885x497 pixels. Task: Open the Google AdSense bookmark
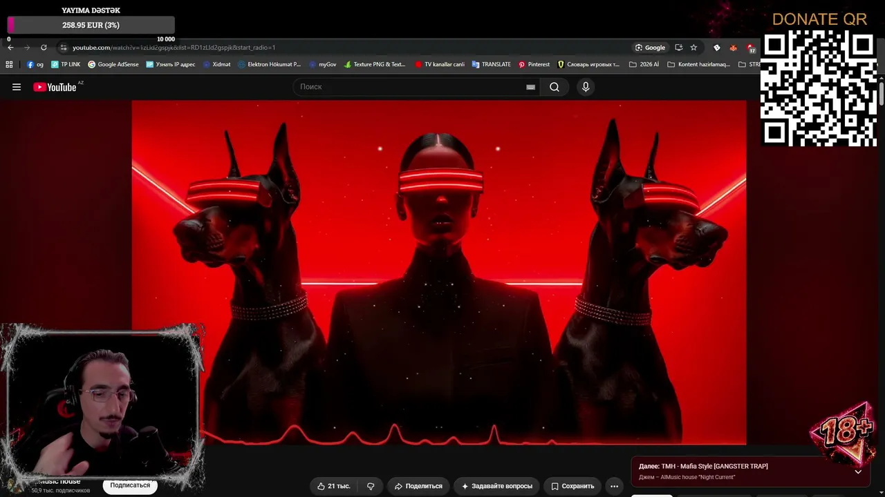(113, 64)
